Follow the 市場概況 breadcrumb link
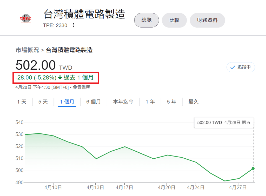Screen dimensions: 266x196 pyautogui.click(x=27, y=50)
